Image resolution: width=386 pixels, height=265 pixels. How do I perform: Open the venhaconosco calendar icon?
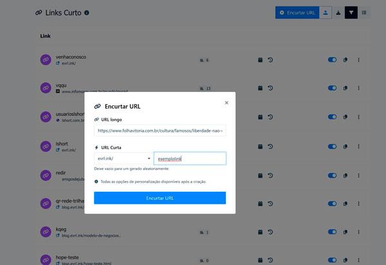click(260, 60)
